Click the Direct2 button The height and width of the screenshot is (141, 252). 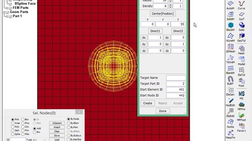click(x=178, y=31)
